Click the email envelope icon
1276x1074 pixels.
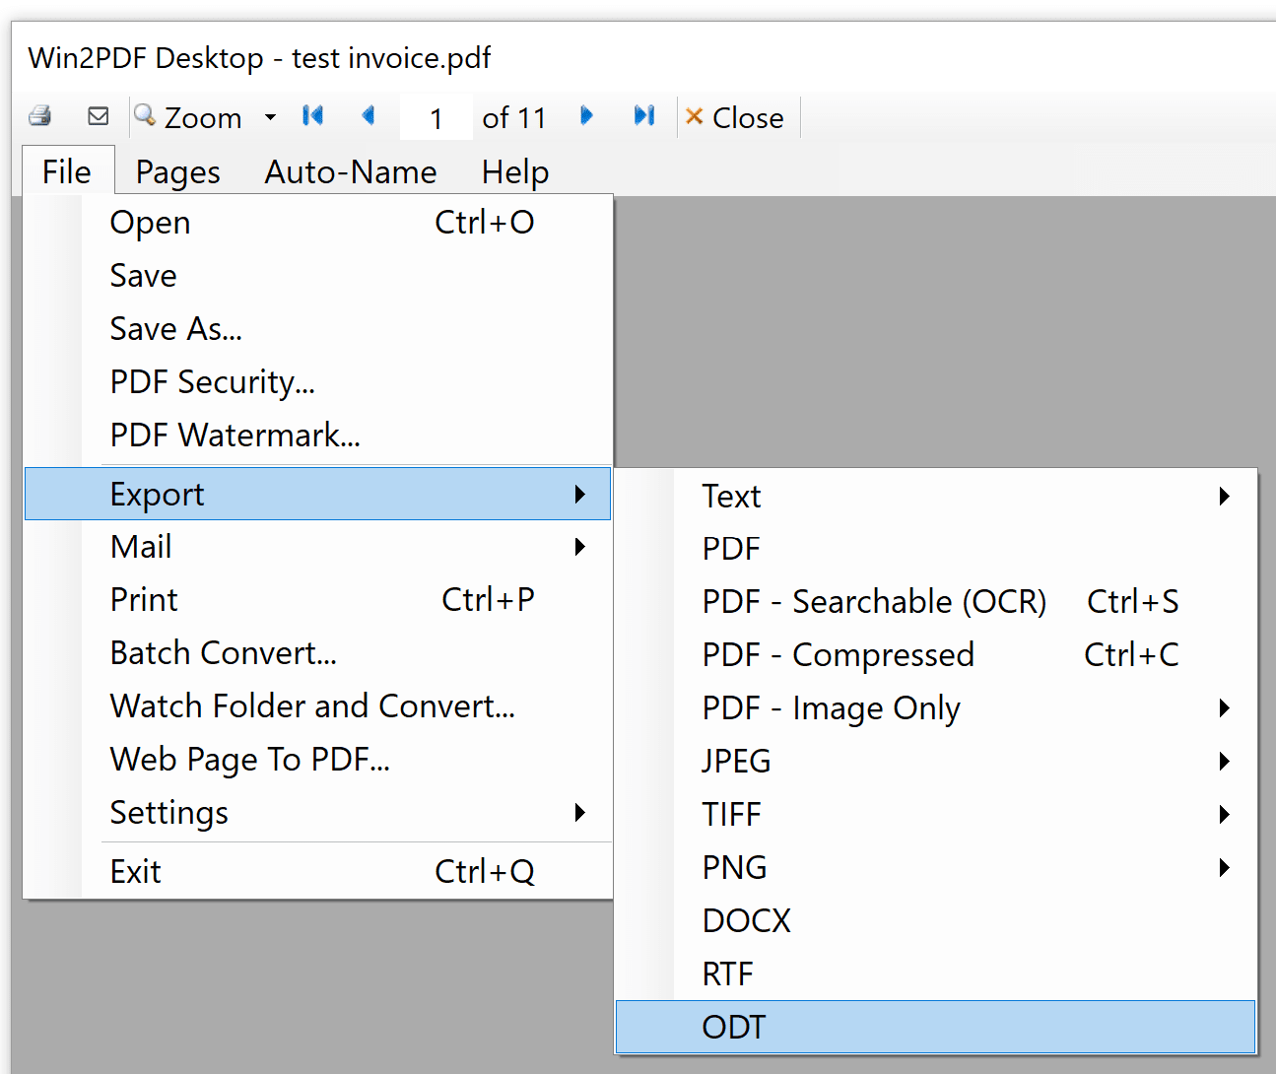coord(99,116)
